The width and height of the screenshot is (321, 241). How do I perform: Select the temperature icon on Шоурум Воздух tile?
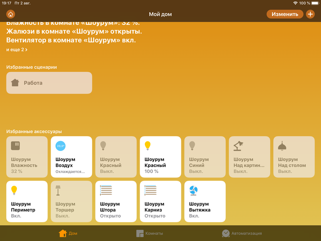pos(60,146)
